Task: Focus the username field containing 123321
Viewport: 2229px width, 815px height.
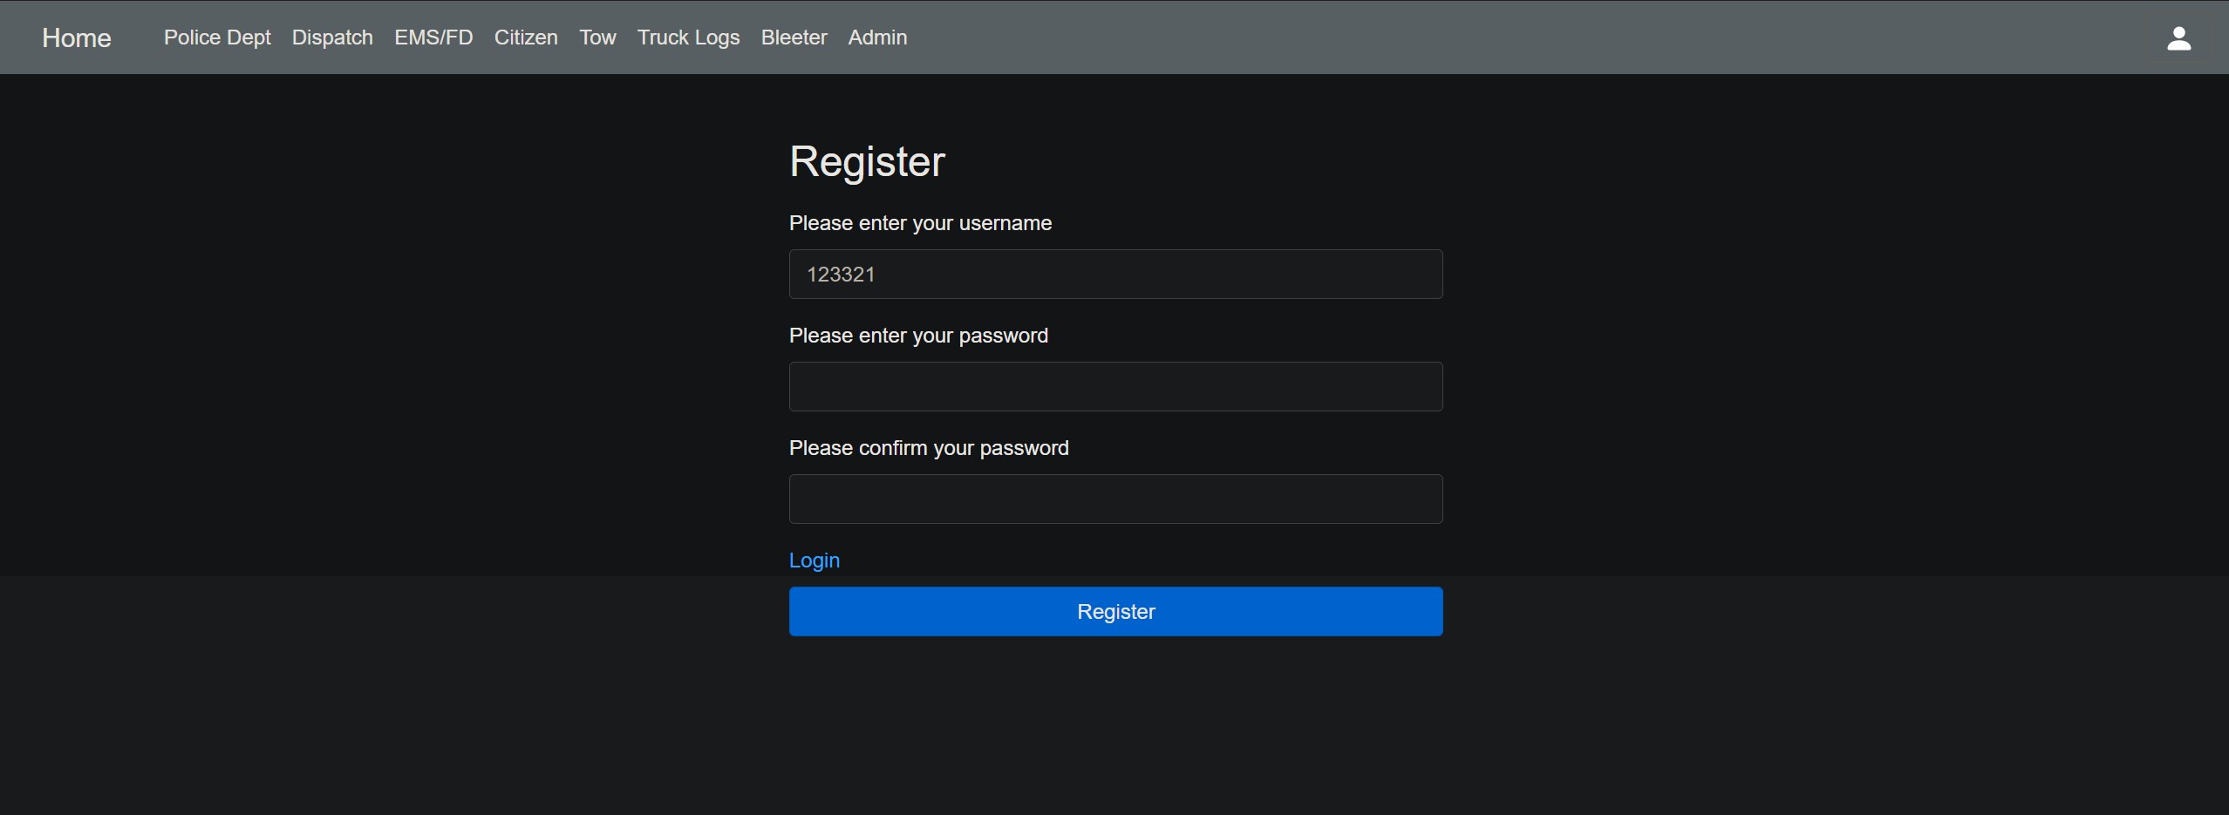Action: click(x=1115, y=275)
